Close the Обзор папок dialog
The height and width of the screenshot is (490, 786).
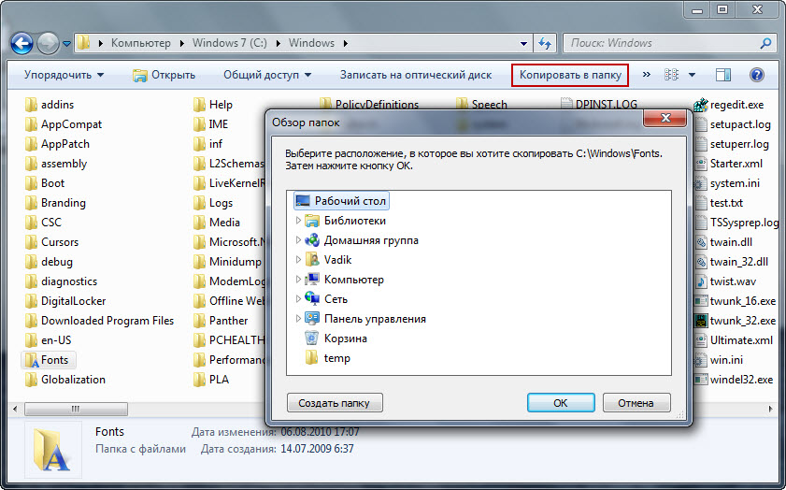pyautogui.click(x=665, y=119)
